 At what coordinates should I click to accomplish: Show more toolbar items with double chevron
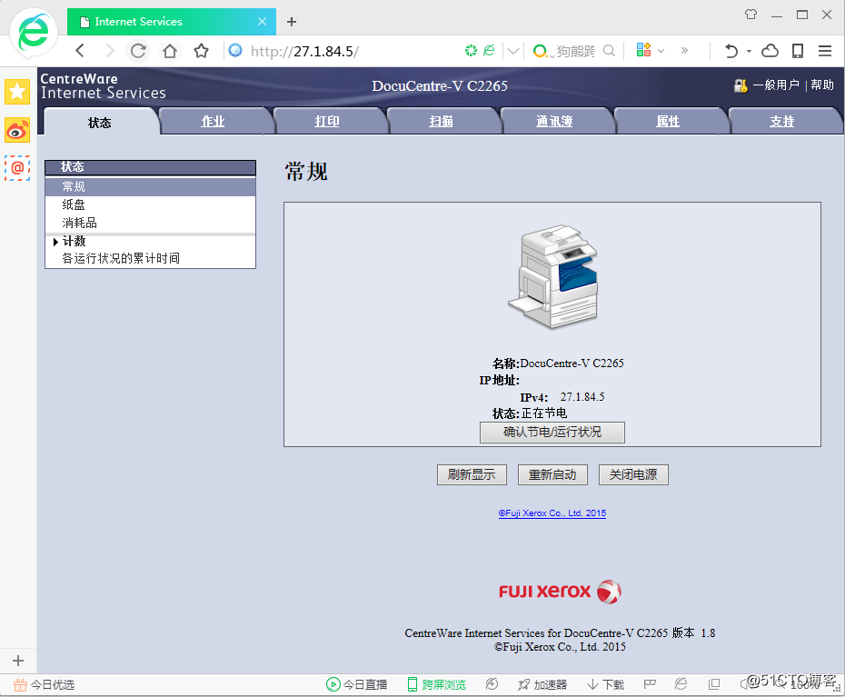(684, 51)
